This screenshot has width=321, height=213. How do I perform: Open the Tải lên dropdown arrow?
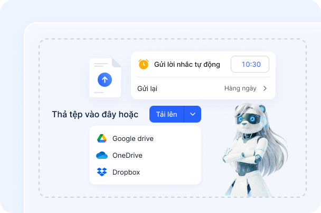tap(193, 114)
